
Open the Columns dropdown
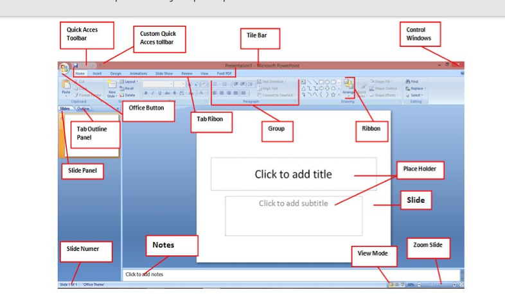click(x=244, y=93)
